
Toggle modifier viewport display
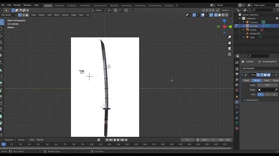coord(265,75)
